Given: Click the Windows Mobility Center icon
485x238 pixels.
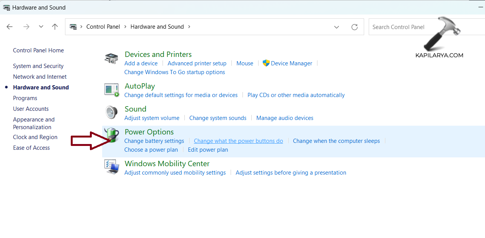Looking at the screenshot, I should [x=112, y=167].
